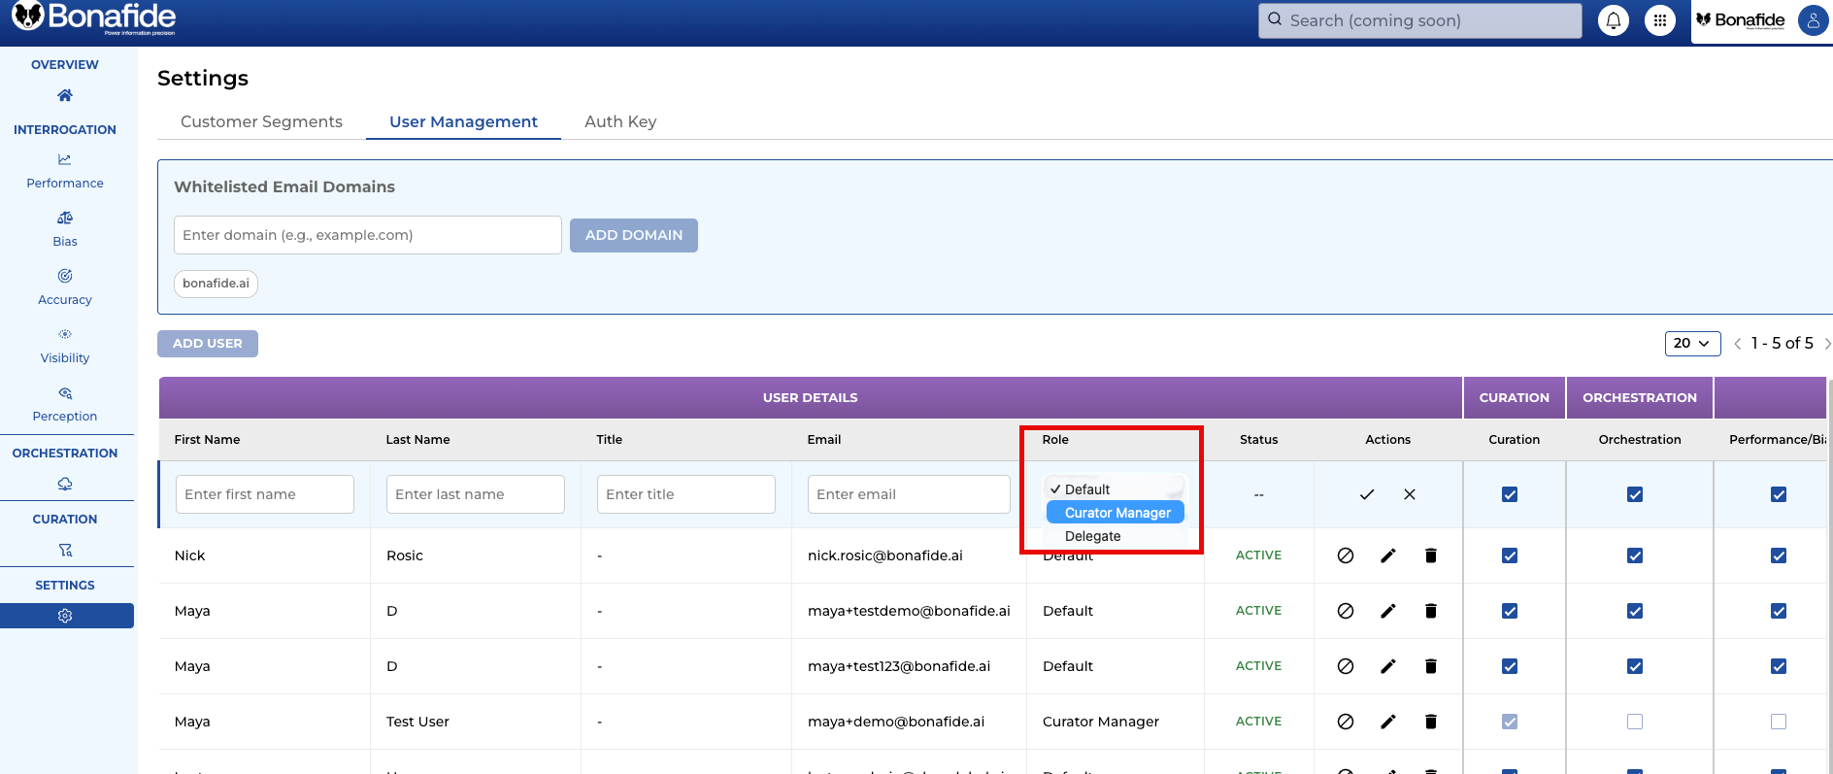Open Bias scale icon in sidebar
Screen dimensions: 1833x774
coord(65,218)
